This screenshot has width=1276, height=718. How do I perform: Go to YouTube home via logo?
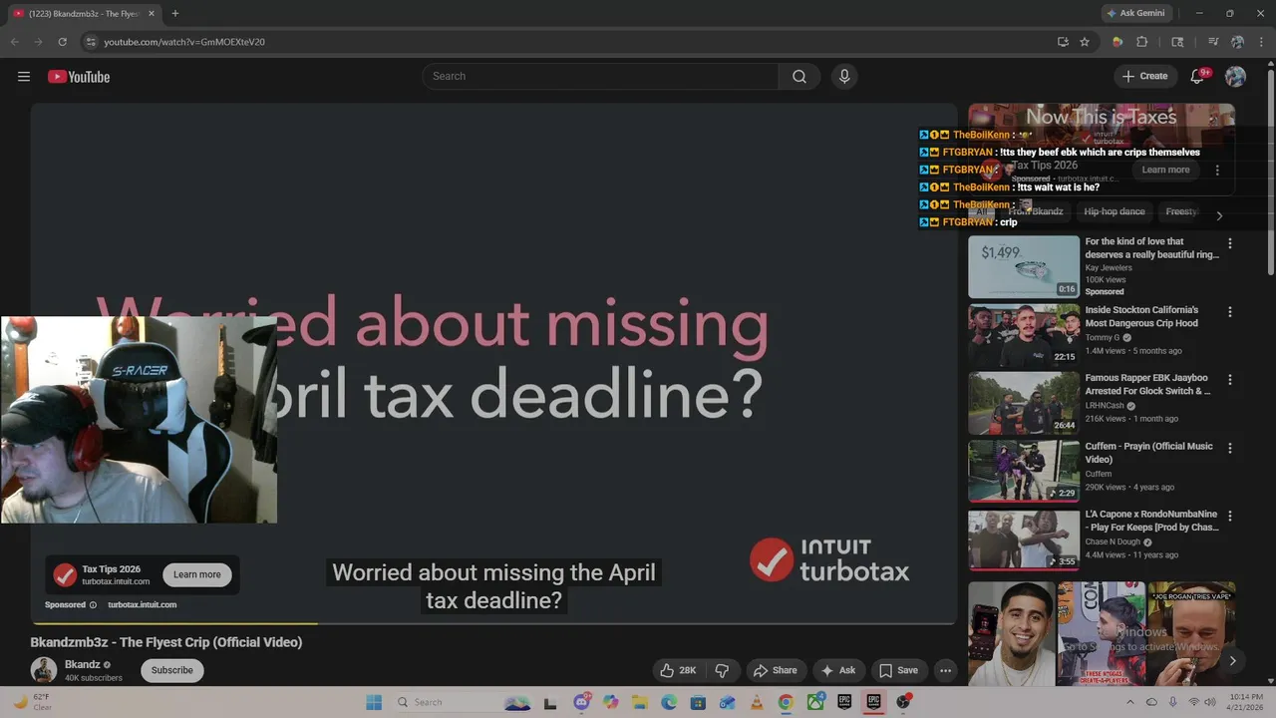(x=79, y=77)
